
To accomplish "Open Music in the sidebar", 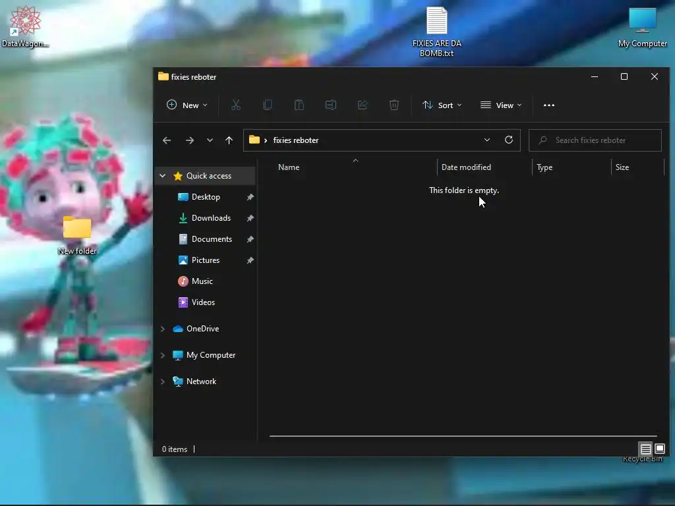I will [x=202, y=281].
